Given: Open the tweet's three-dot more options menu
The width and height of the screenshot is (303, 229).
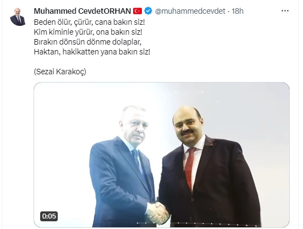Looking at the screenshot, I should click(285, 11).
